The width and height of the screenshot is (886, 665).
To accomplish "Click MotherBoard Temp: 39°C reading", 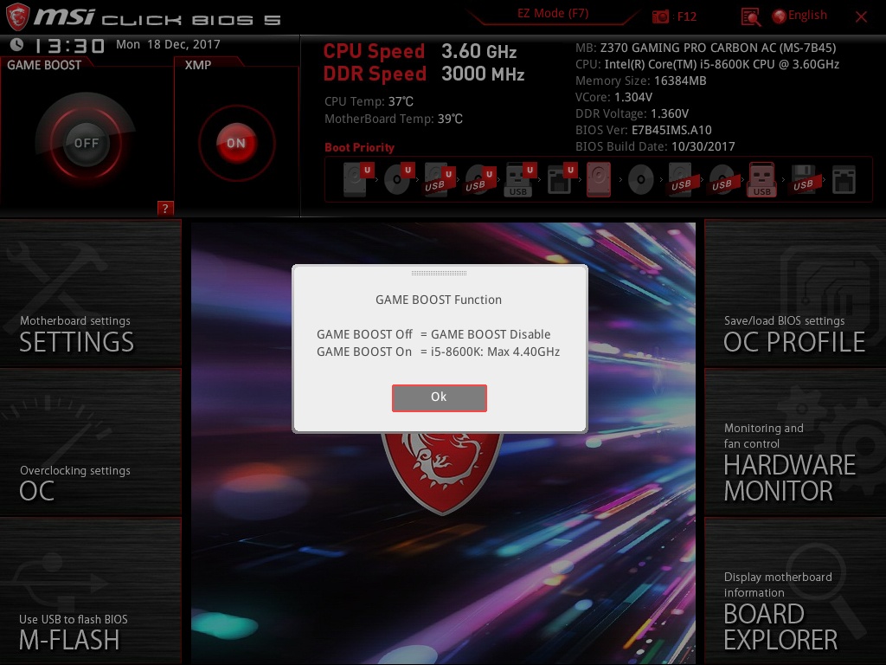I will pyautogui.click(x=394, y=119).
